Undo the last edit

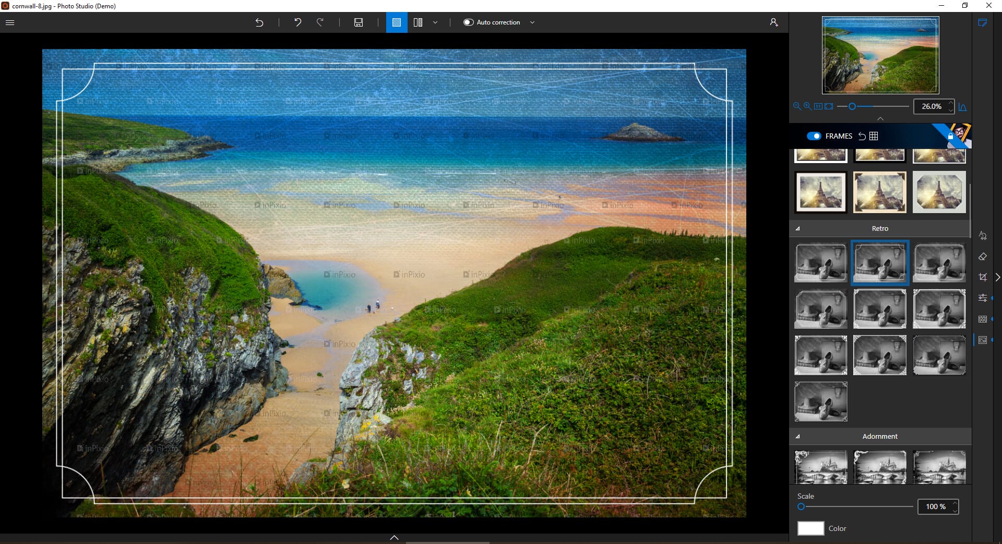point(297,22)
